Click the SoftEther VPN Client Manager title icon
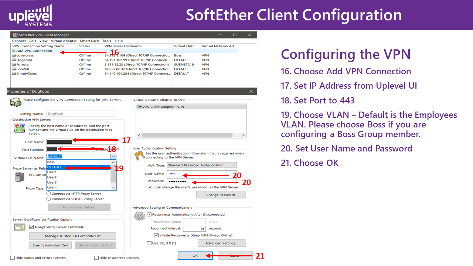473x266 pixels. pos(15,35)
